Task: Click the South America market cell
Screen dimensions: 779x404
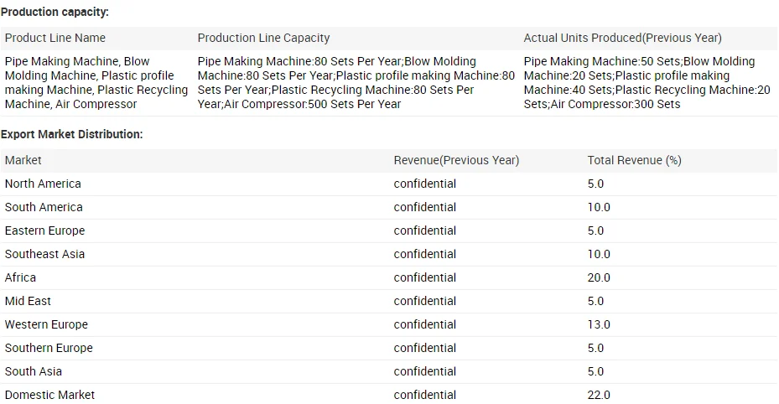Action: [44, 207]
